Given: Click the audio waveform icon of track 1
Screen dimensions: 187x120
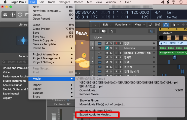Looking at the screenshot, I should [x=100, y=43].
